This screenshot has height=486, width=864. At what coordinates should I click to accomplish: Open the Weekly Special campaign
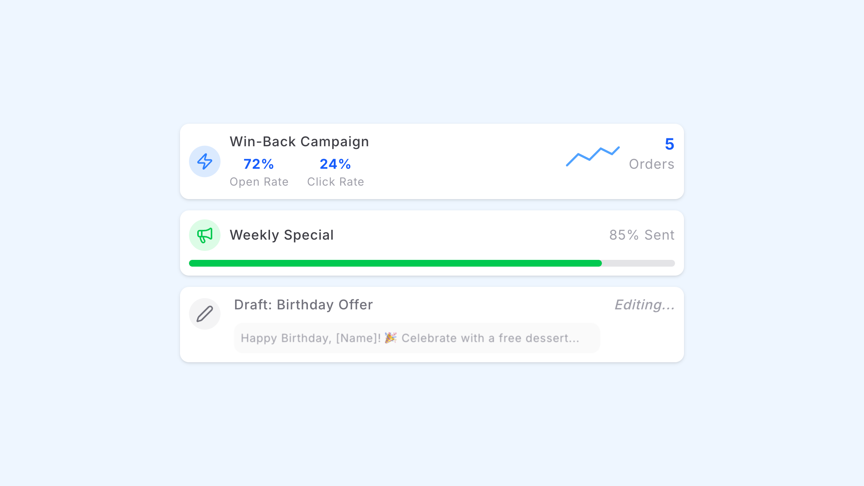pos(282,235)
